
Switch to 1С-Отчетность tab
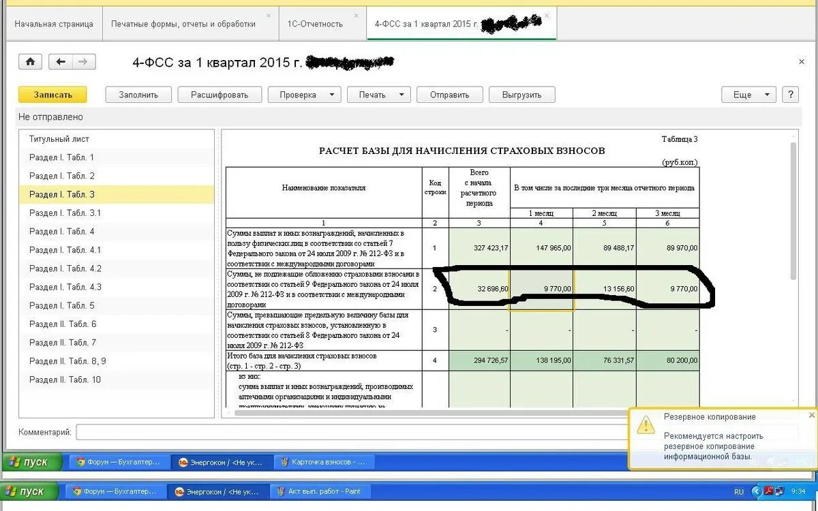point(322,24)
